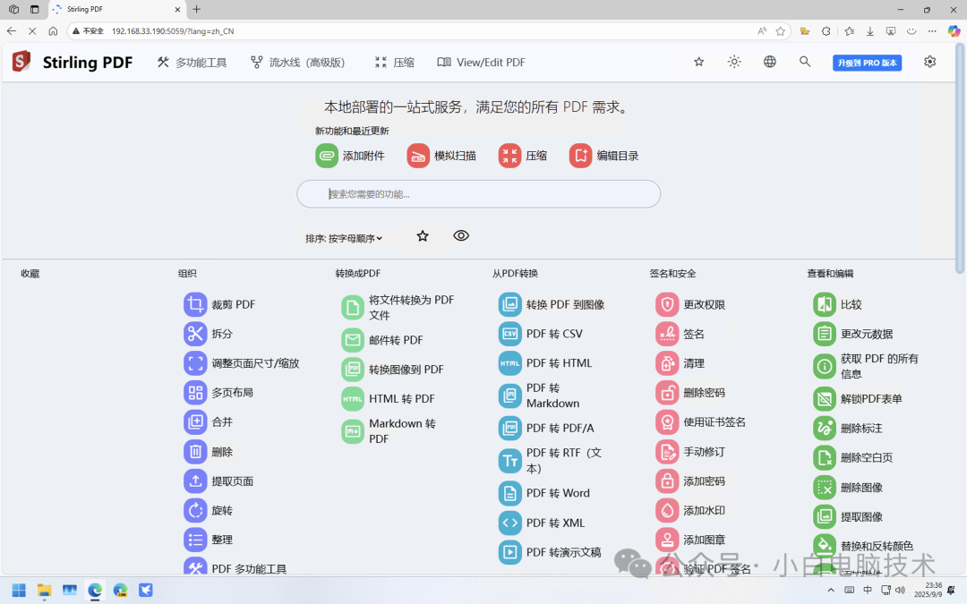Open View/Edit PDF in navbar
967x604 pixels.
coord(482,63)
